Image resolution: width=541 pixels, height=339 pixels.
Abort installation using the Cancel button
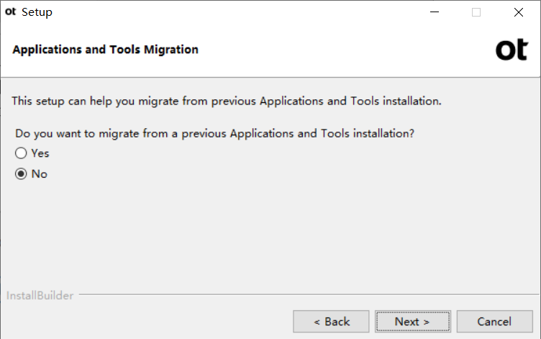click(495, 322)
